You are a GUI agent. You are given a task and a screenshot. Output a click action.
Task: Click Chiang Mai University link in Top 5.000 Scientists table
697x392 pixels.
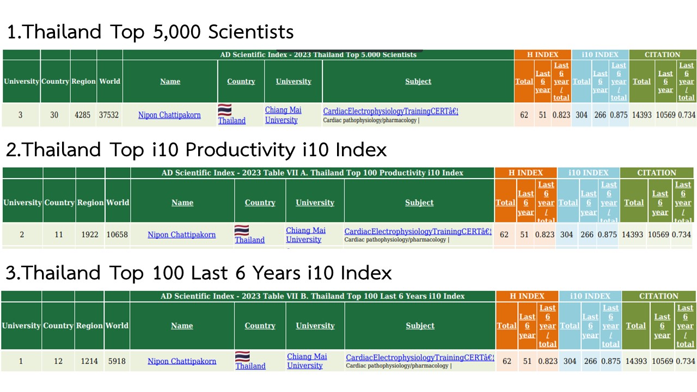[x=283, y=115]
